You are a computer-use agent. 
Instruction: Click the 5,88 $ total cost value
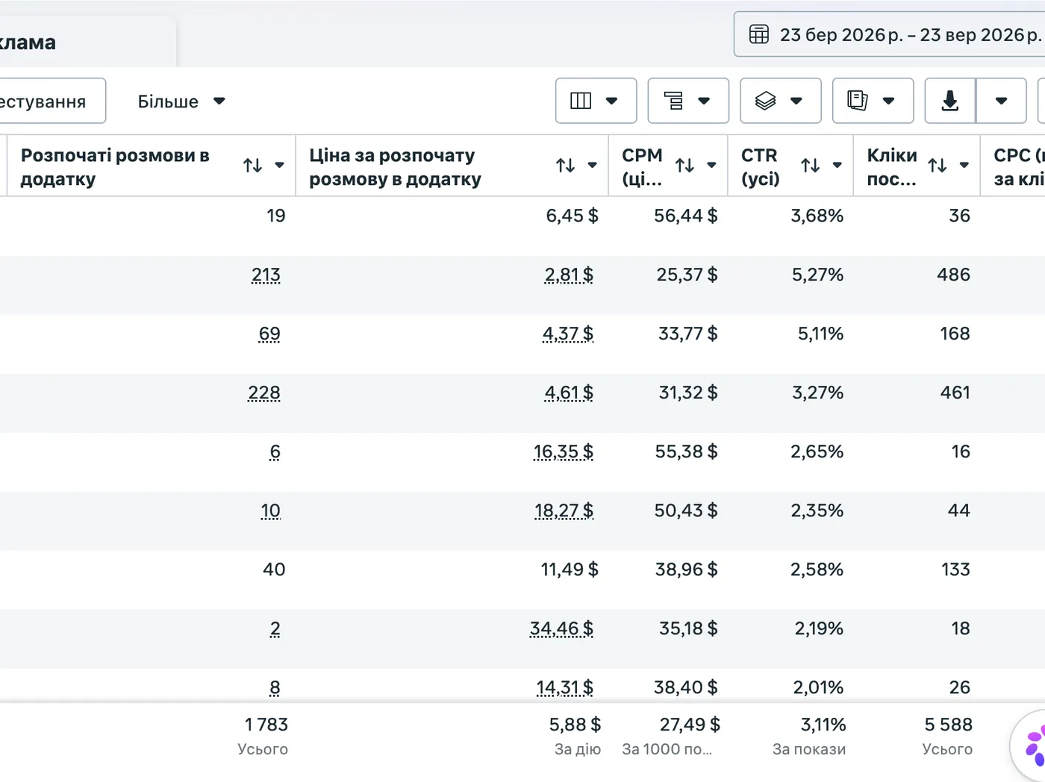(575, 725)
